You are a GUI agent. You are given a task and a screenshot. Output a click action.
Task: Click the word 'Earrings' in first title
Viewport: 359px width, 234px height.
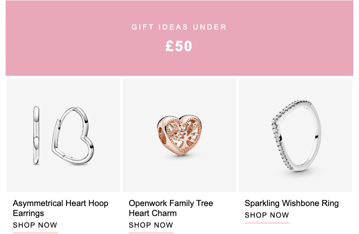pyautogui.click(x=28, y=213)
